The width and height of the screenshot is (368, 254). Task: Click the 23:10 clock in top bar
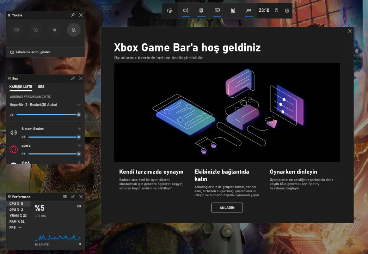pyautogui.click(x=264, y=11)
